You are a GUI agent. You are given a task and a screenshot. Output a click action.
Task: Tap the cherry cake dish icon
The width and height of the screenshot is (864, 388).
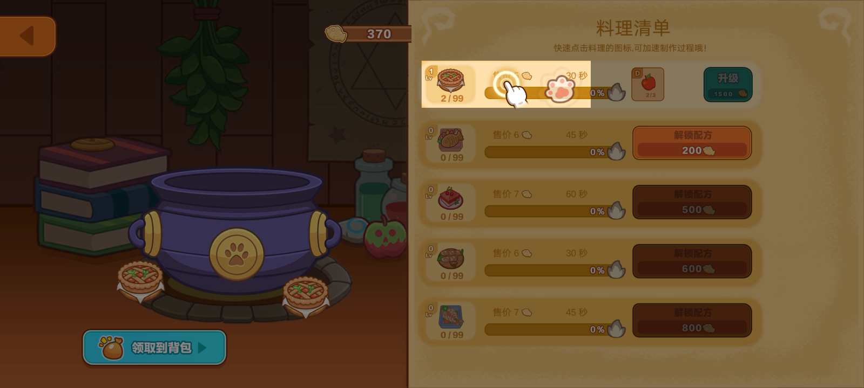[x=451, y=198]
